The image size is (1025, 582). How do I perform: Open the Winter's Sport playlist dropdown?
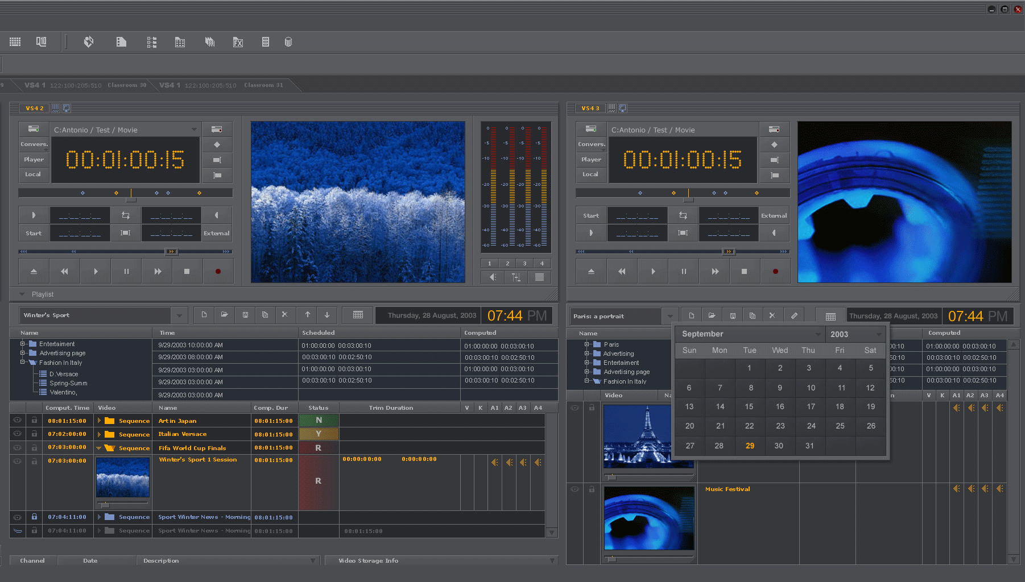point(179,315)
